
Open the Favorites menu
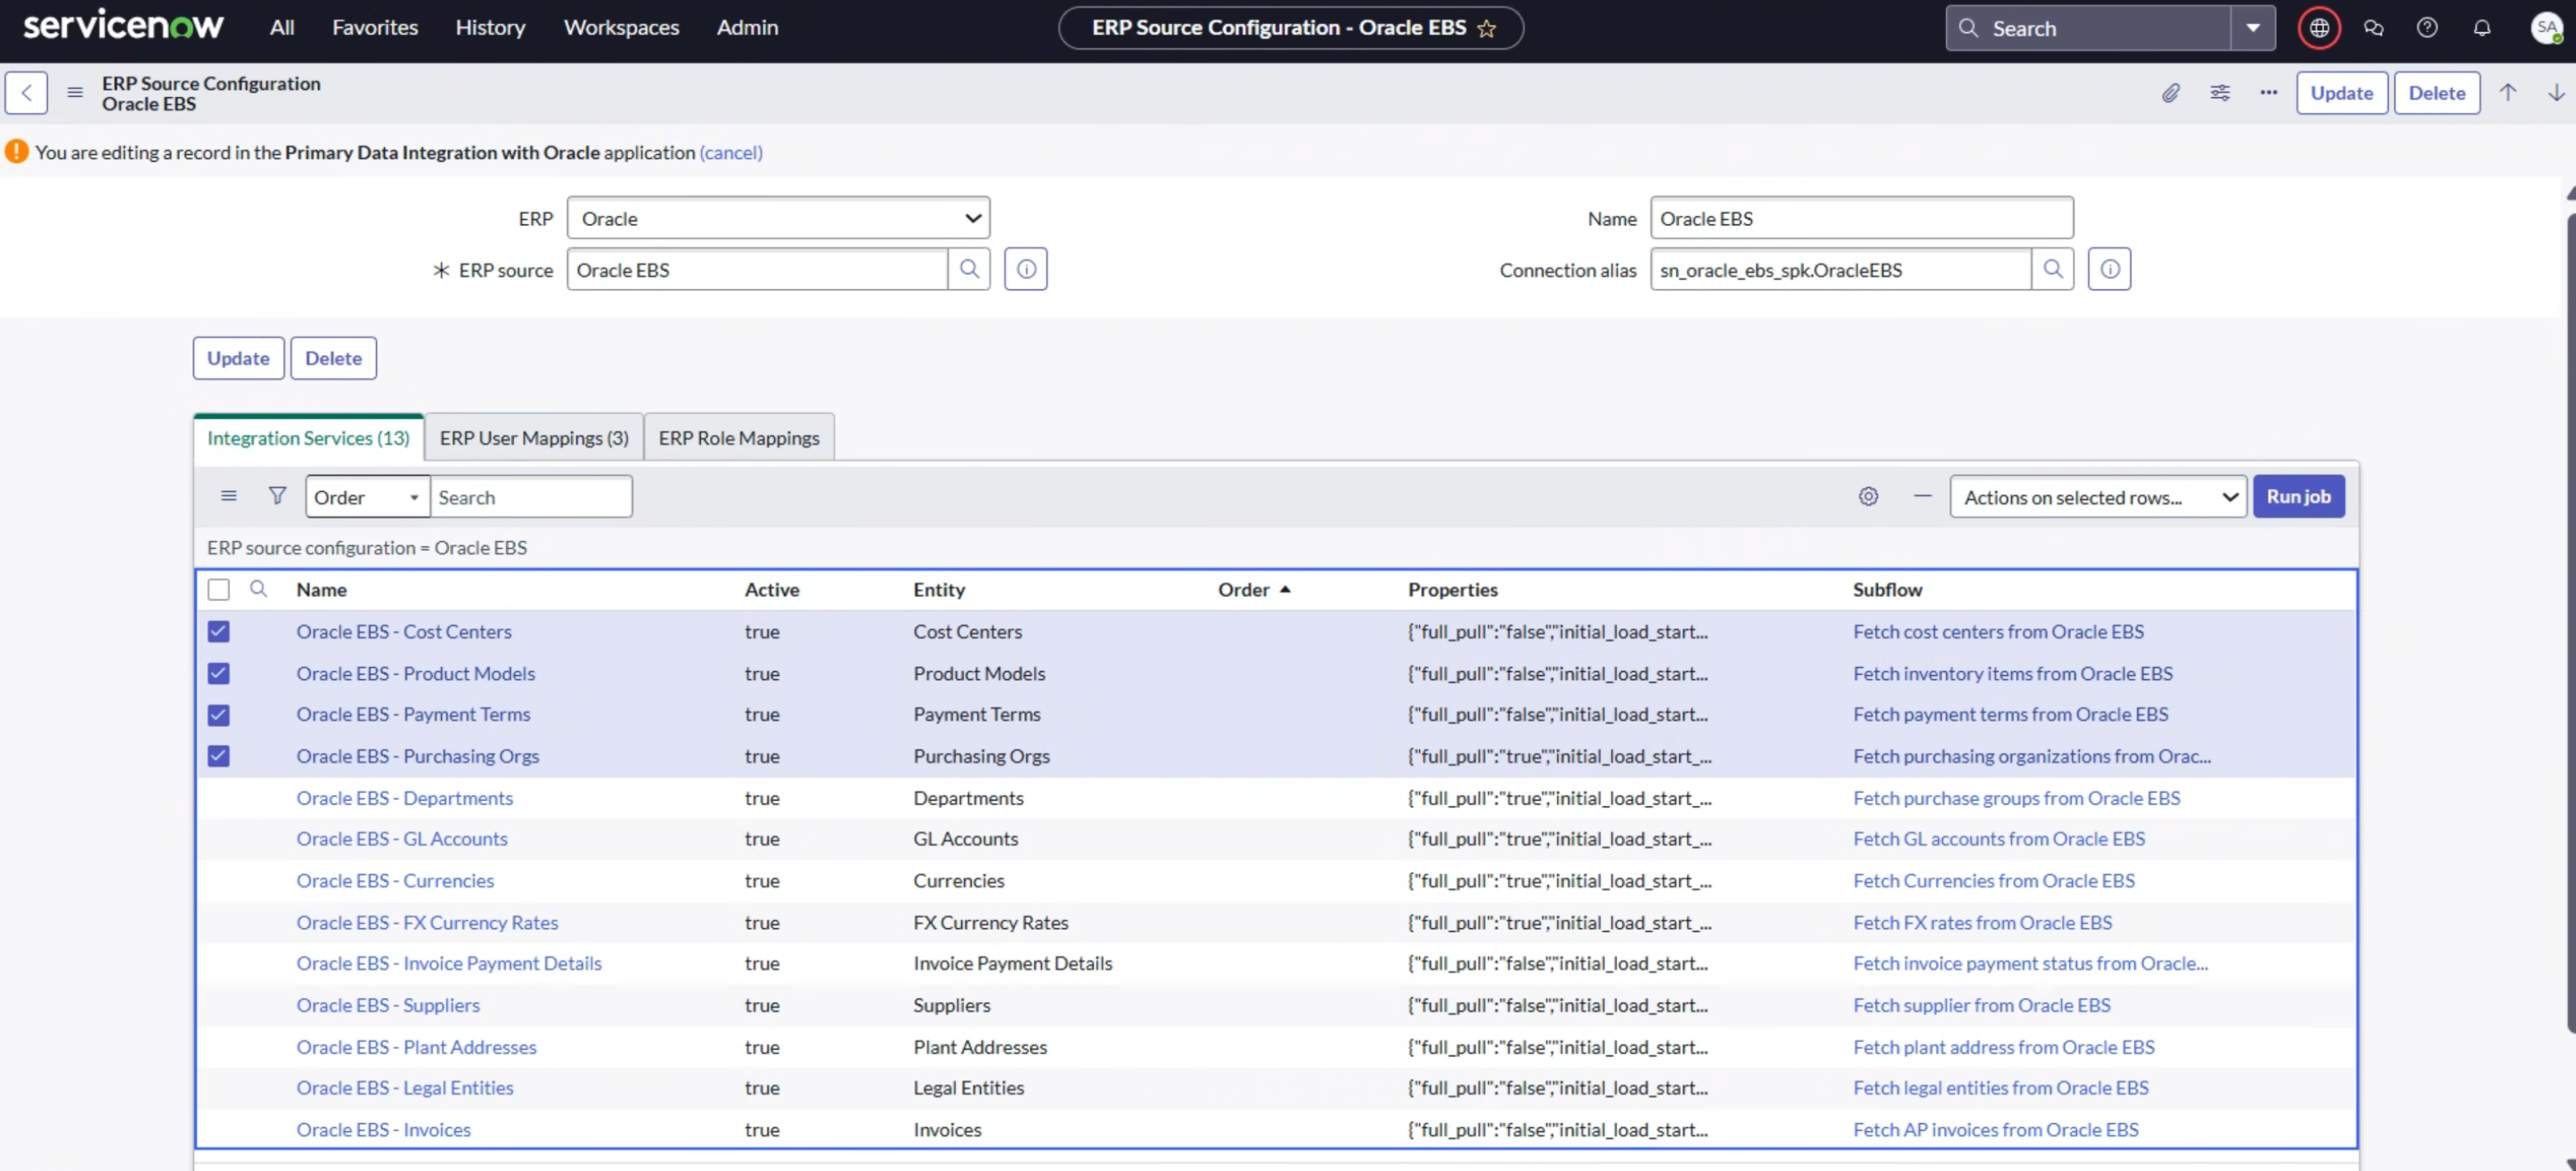pyautogui.click(x=375, y=28)
